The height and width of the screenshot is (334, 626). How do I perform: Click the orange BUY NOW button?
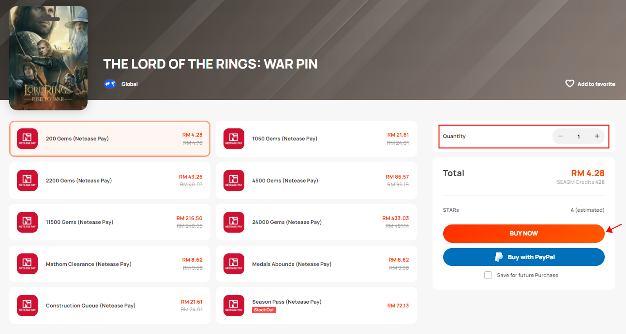tap(524, 234)
